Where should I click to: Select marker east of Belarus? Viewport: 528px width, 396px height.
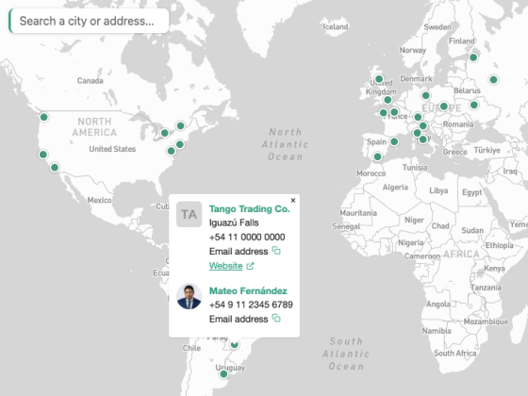[x=493, y=80]
